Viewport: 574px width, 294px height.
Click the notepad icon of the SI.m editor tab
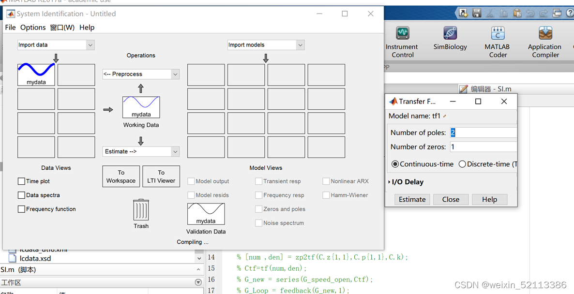[464, 89]
